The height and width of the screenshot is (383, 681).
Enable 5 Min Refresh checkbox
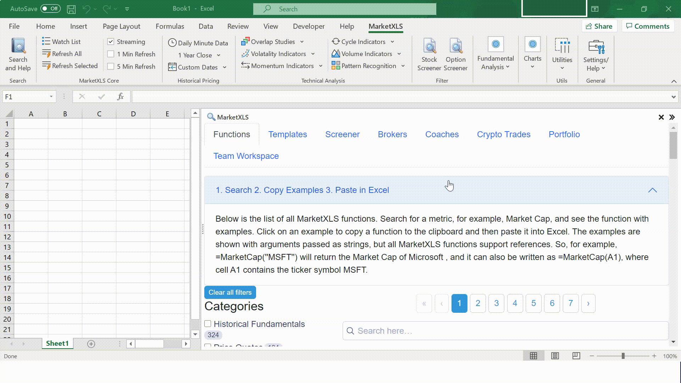click(111, 66)
